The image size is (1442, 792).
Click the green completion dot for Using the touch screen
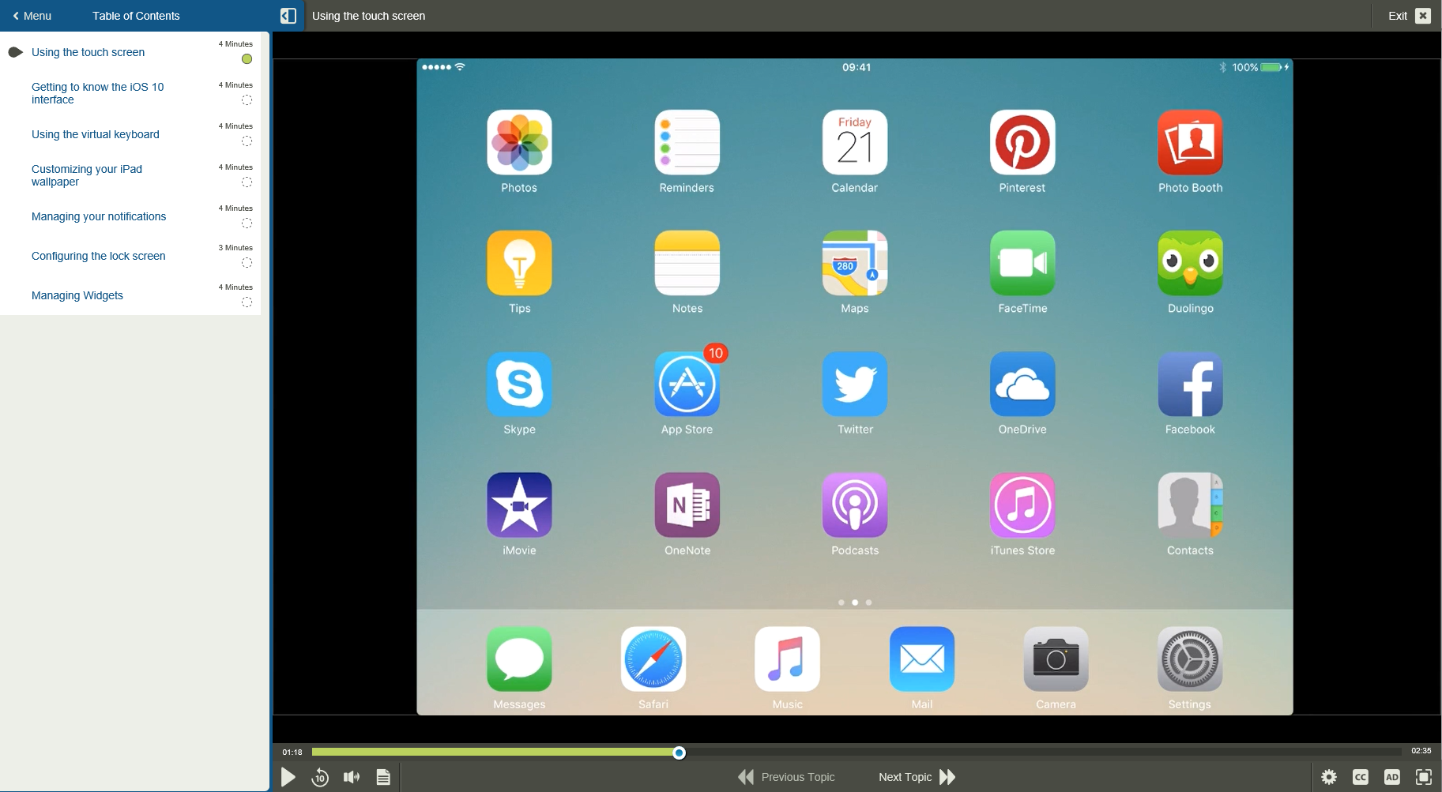pyautogui.click(x=247, y=58)
